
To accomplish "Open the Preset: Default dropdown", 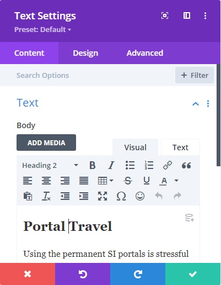I will [x=42, y=29].
